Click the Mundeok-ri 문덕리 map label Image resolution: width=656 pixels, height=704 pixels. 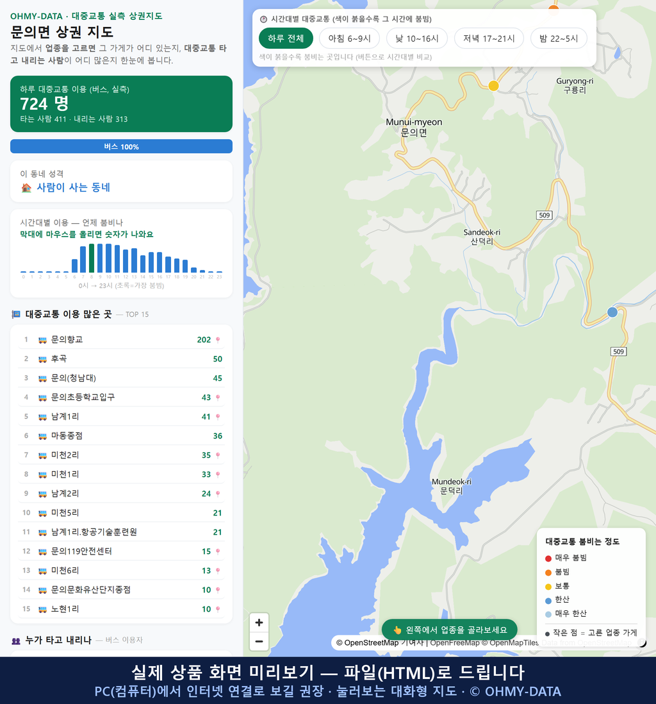coord(452,486)
